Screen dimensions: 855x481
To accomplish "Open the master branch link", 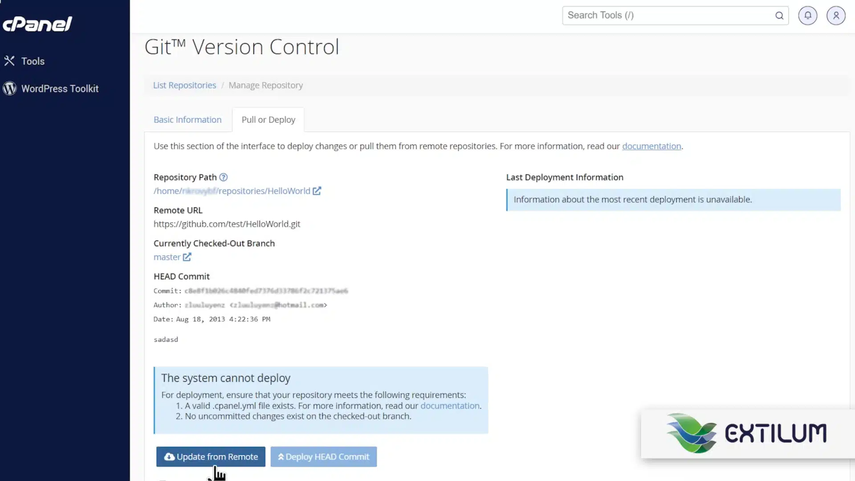I will tap(167, 257).
